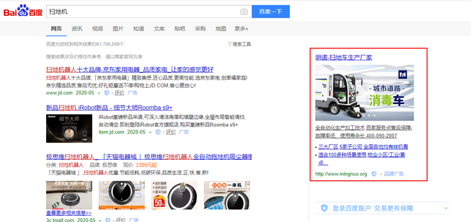Click shield icon beside item.jd.com result

158,132
